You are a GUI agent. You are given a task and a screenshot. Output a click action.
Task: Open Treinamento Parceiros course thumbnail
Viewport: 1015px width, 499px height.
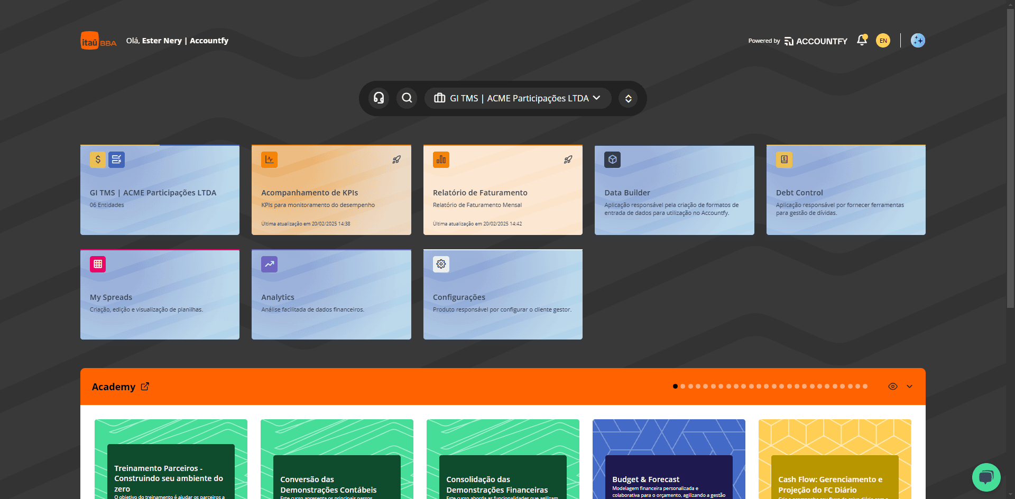tap(171, 459)
